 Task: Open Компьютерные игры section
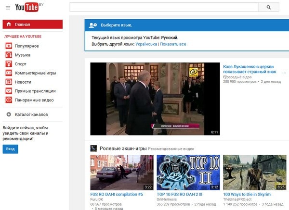tap(35, 73)
